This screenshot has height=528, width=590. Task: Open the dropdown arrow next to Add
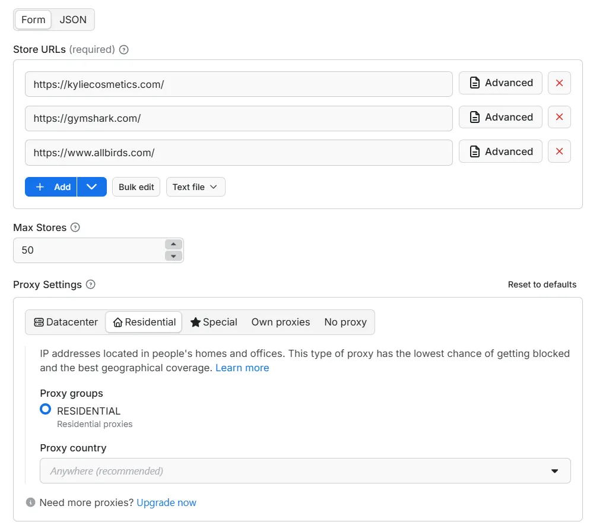[x=92, y=186]
